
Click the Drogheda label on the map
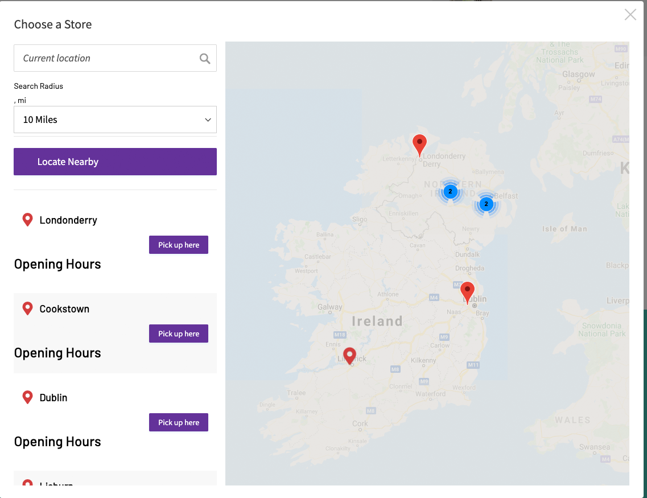click(469, 268)
